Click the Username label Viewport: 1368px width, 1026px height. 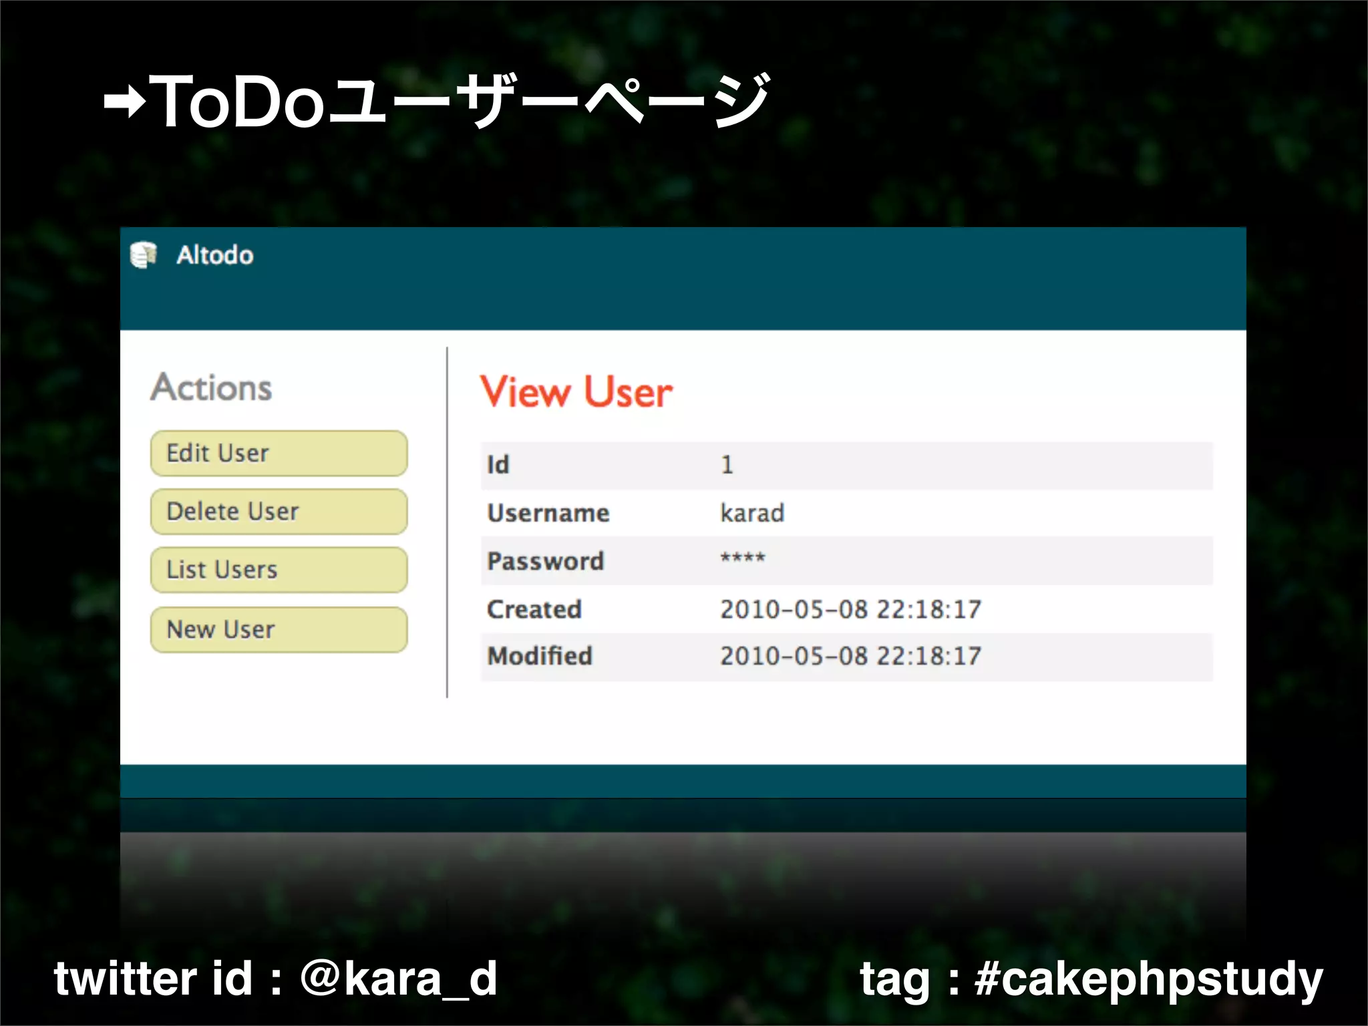pos(548,513)
